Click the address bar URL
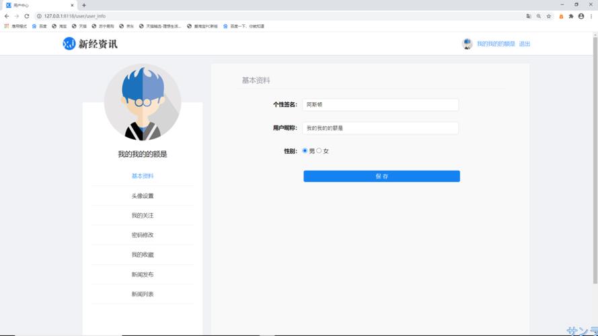The width and height of the screenshot is (598, 336). pyautogui.click(x=75, y=16)
